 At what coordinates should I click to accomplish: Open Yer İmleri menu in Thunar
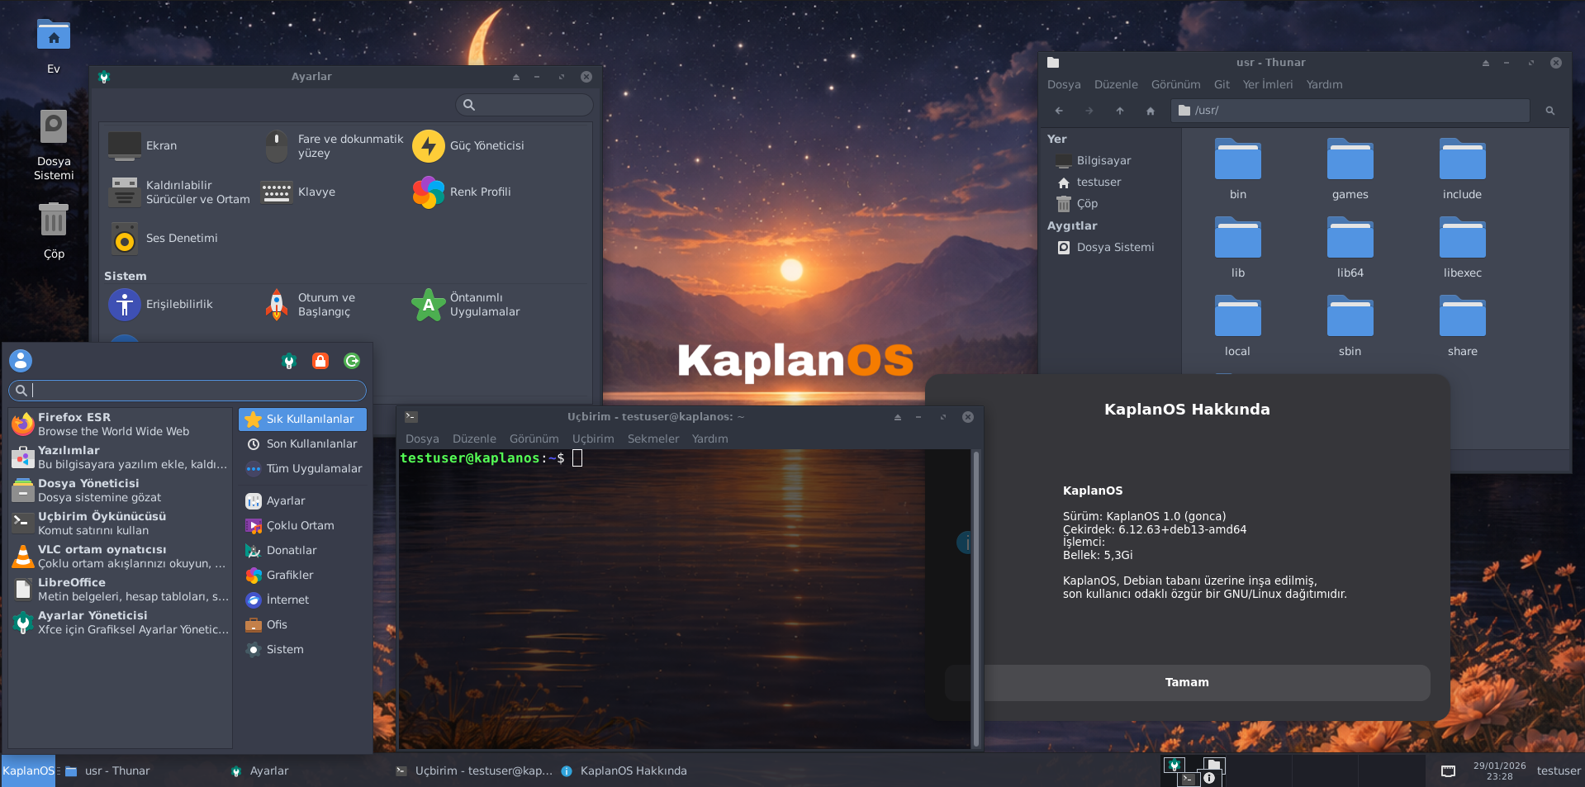point(1267,85)
